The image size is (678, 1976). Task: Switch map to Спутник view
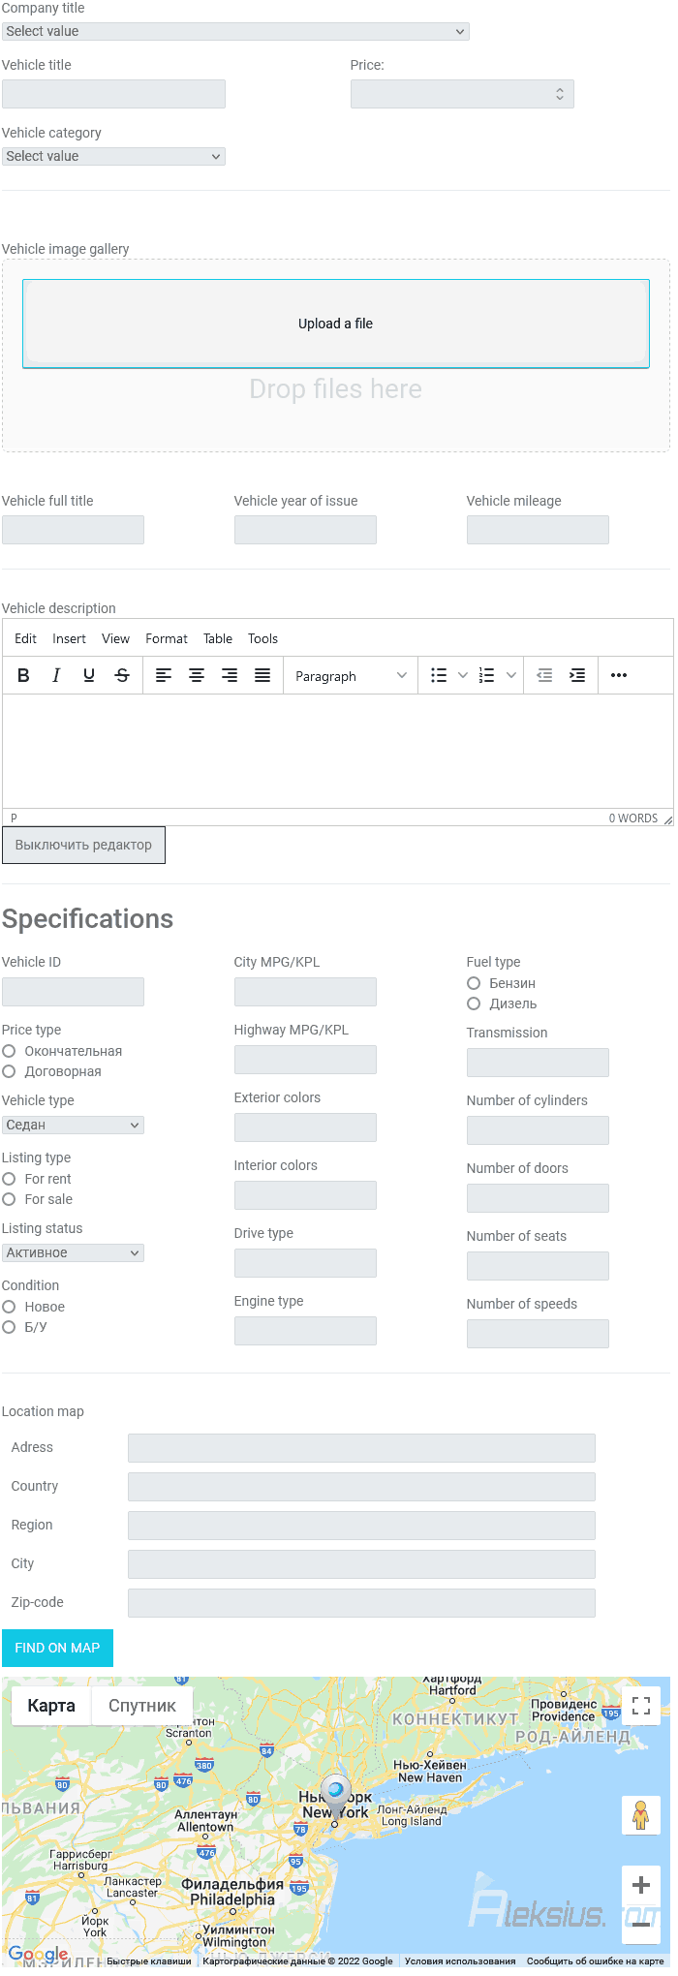pos(142,1706)
